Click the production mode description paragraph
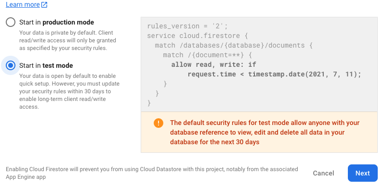Image resolution: width=384 pixels, height=187 pixels. click(x=67, y=40)
